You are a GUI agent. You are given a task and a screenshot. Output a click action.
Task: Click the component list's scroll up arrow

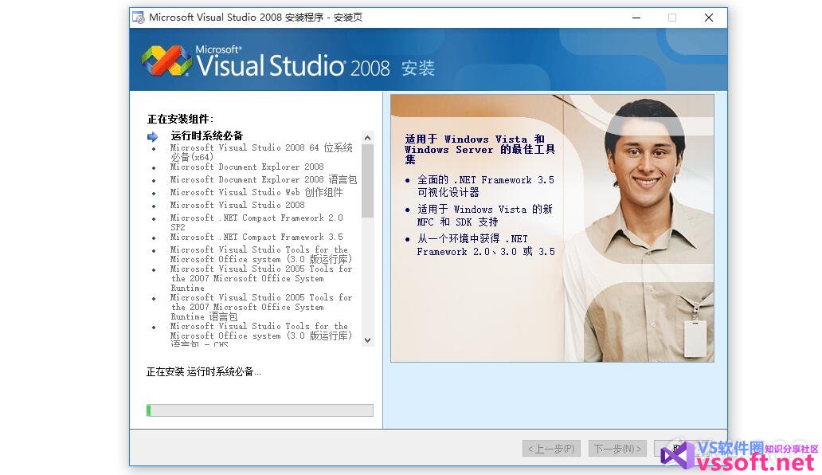[x=367, y=138]
